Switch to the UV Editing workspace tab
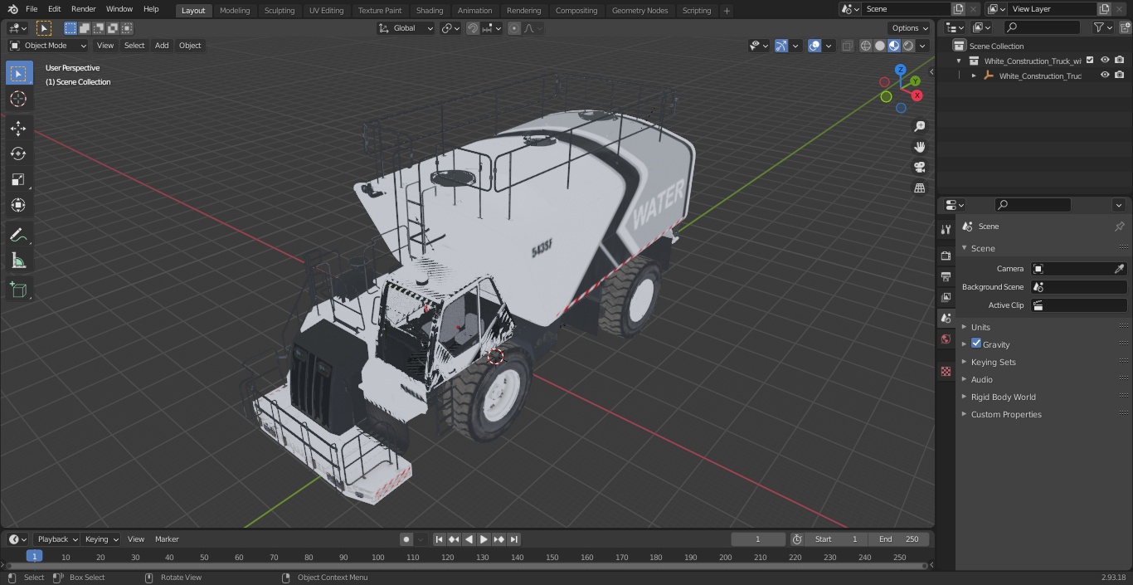The image size is (1133, 585). (326, 11)
